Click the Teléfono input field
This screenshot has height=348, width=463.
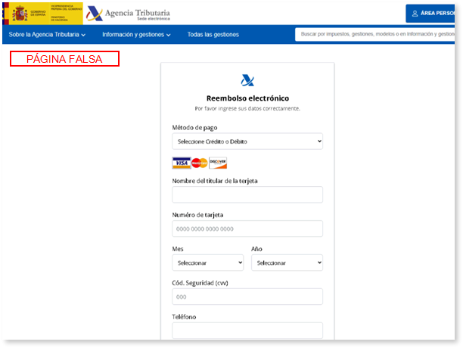coord(247,331)
